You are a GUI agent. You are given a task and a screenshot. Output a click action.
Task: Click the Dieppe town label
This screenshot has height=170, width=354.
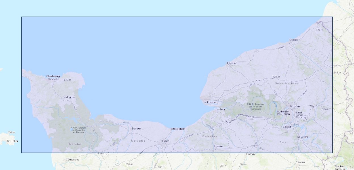294,40
